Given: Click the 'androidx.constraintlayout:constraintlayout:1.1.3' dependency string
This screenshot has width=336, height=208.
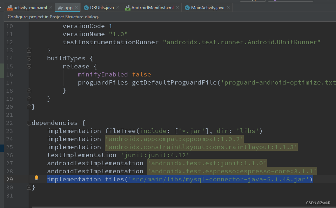Looking at the screenshot, I should [201, 147].
